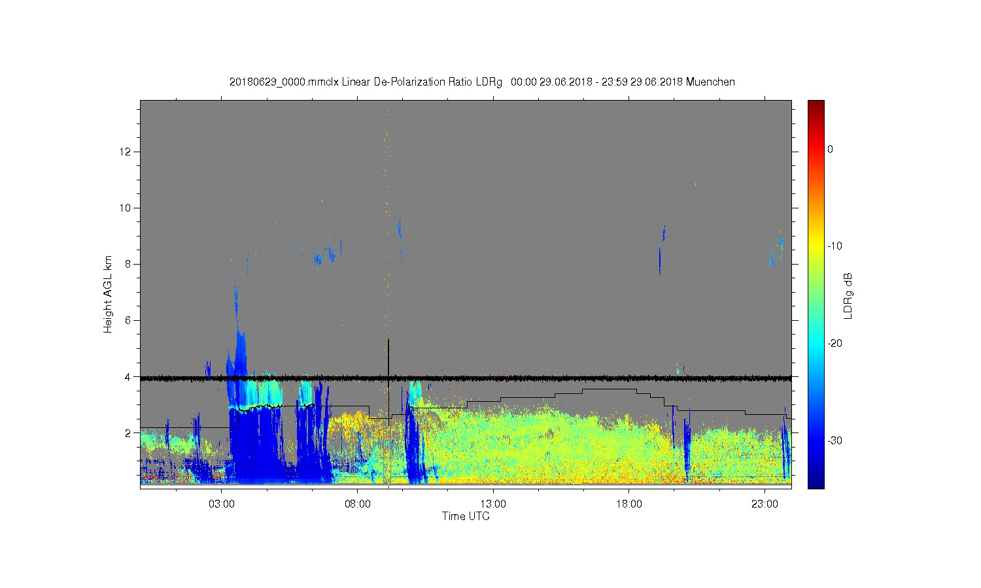
Task: Click the 23:00 time axis tick label
Action: (x=765, y=504)
